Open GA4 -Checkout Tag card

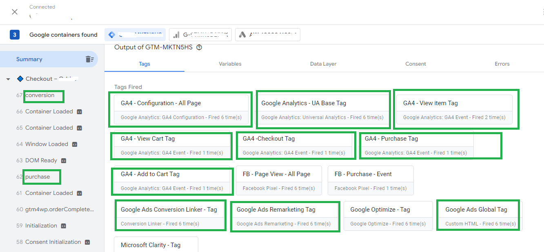click(294, 145)
